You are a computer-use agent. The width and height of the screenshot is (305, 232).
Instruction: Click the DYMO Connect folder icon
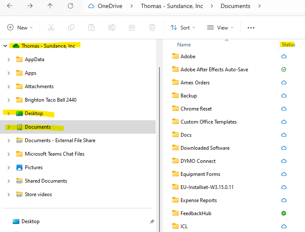point(175,161)
